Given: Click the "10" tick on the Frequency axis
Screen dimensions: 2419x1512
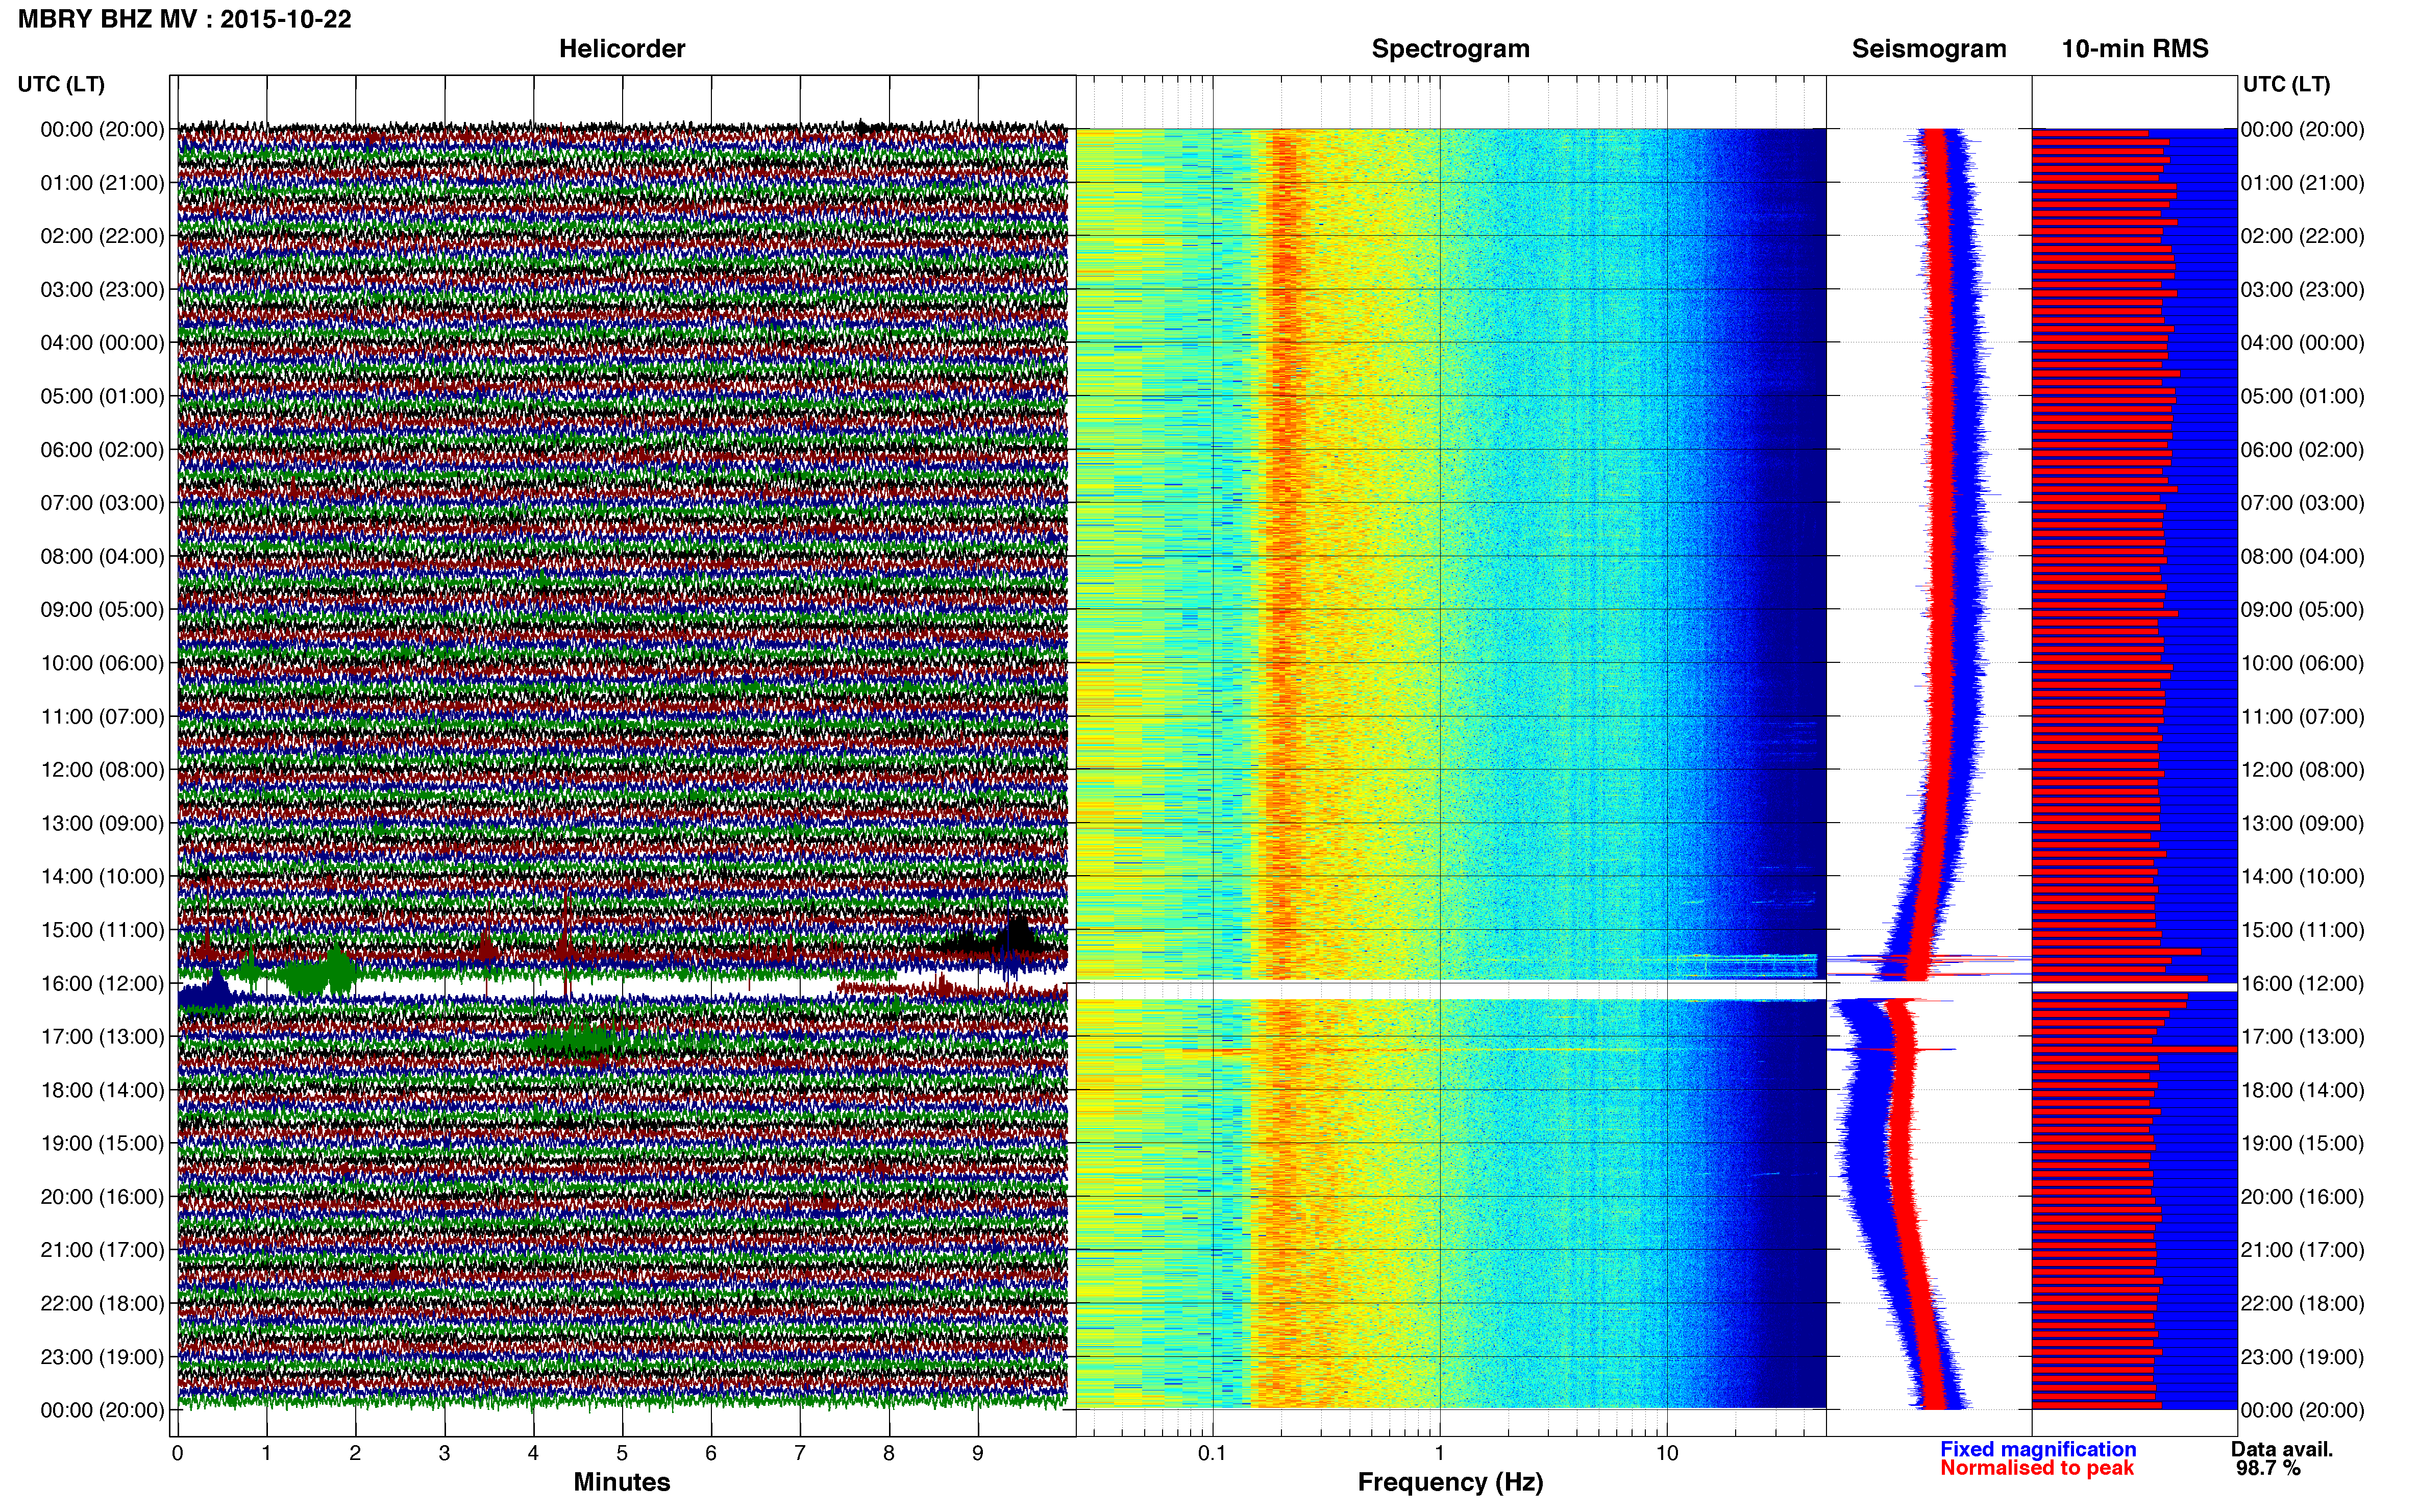Looking at the screenshot, I should pos(1667,1454).
